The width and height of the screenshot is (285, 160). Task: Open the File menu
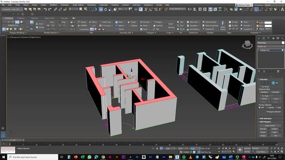(3, 5)
